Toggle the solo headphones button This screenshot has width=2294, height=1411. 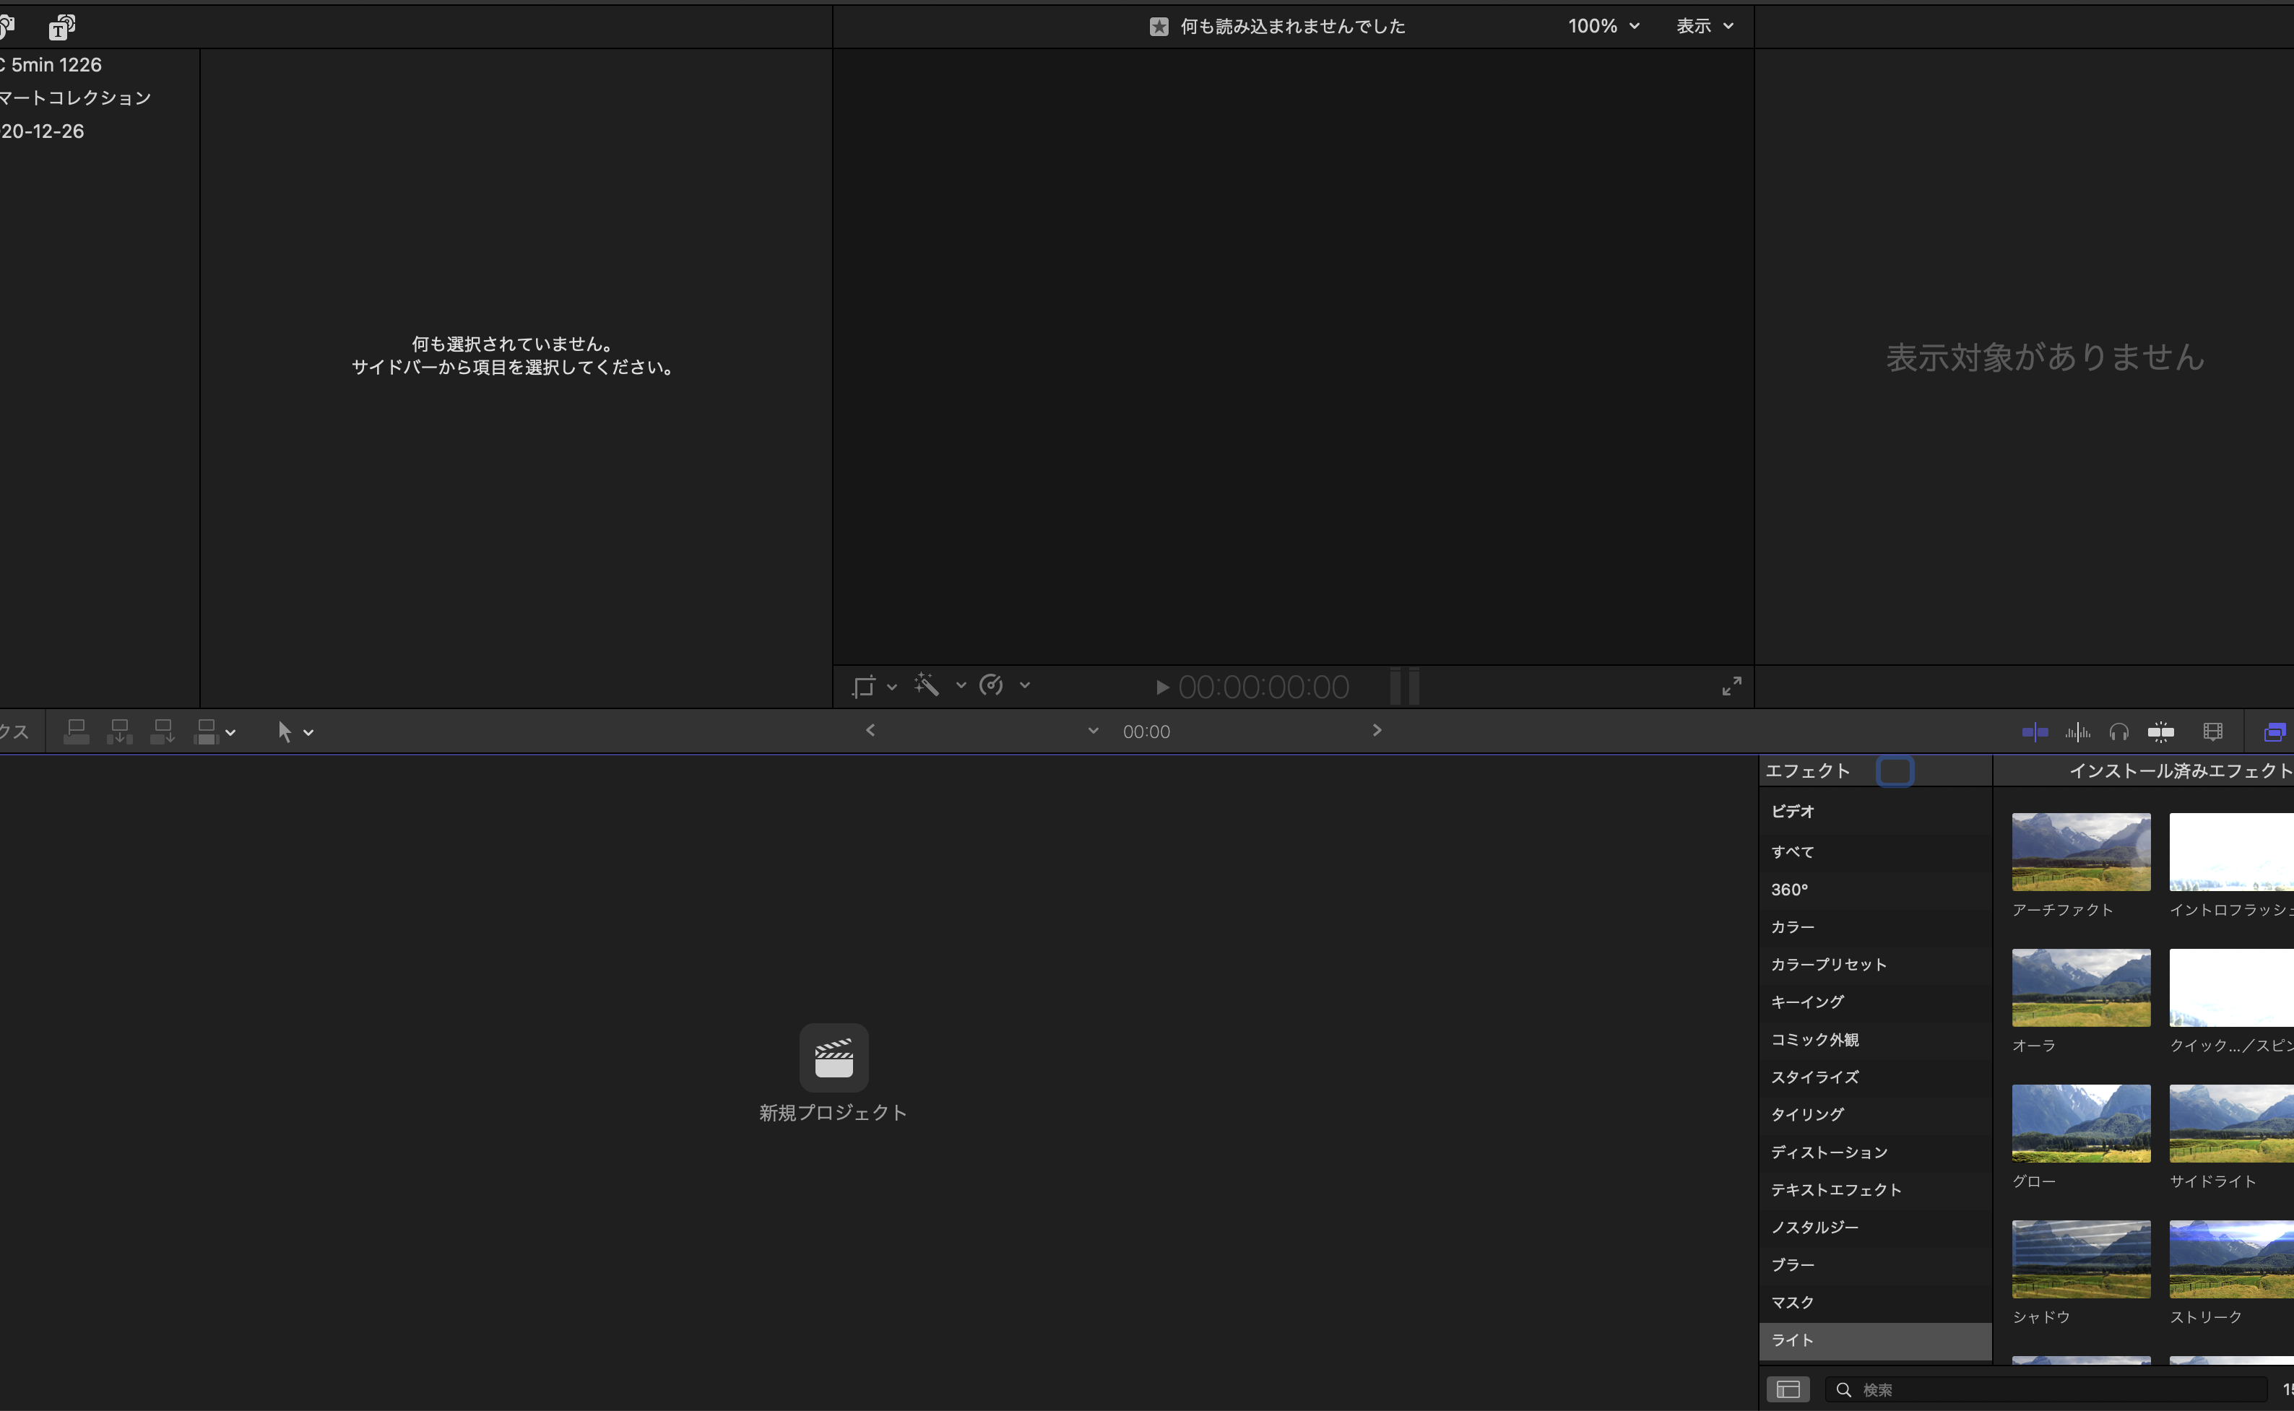[2118, 731]
